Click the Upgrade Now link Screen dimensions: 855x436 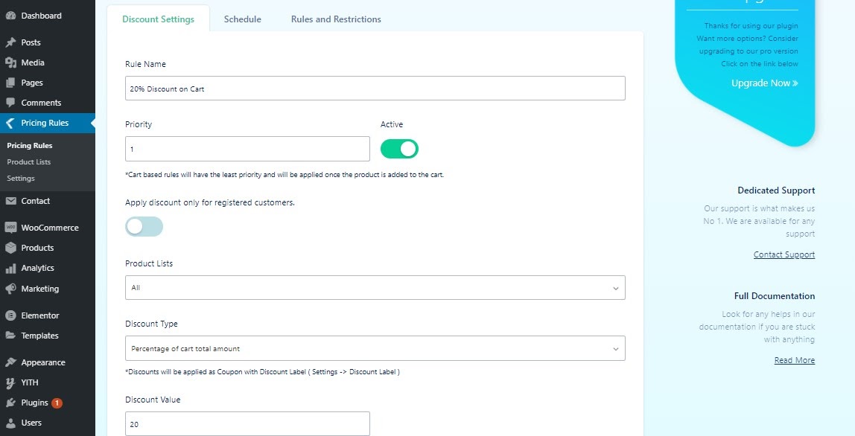point(764,83)
